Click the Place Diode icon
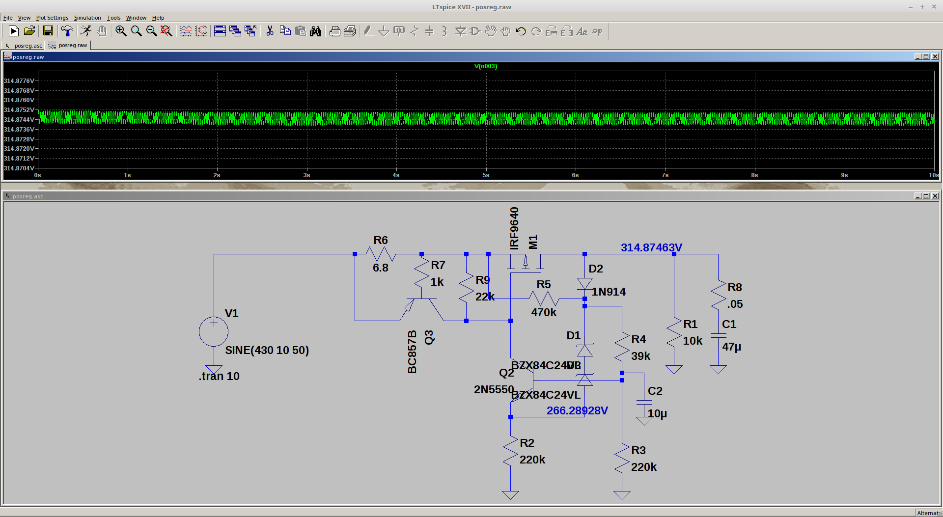This screenshot has width=943, height=517. pos(460,31)
